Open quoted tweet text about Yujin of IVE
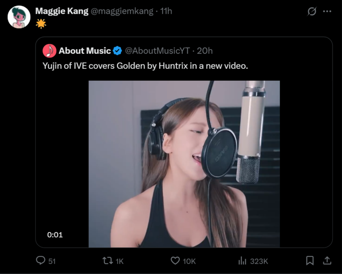Screen dimensions: 342x274 (x=145, y=65)
